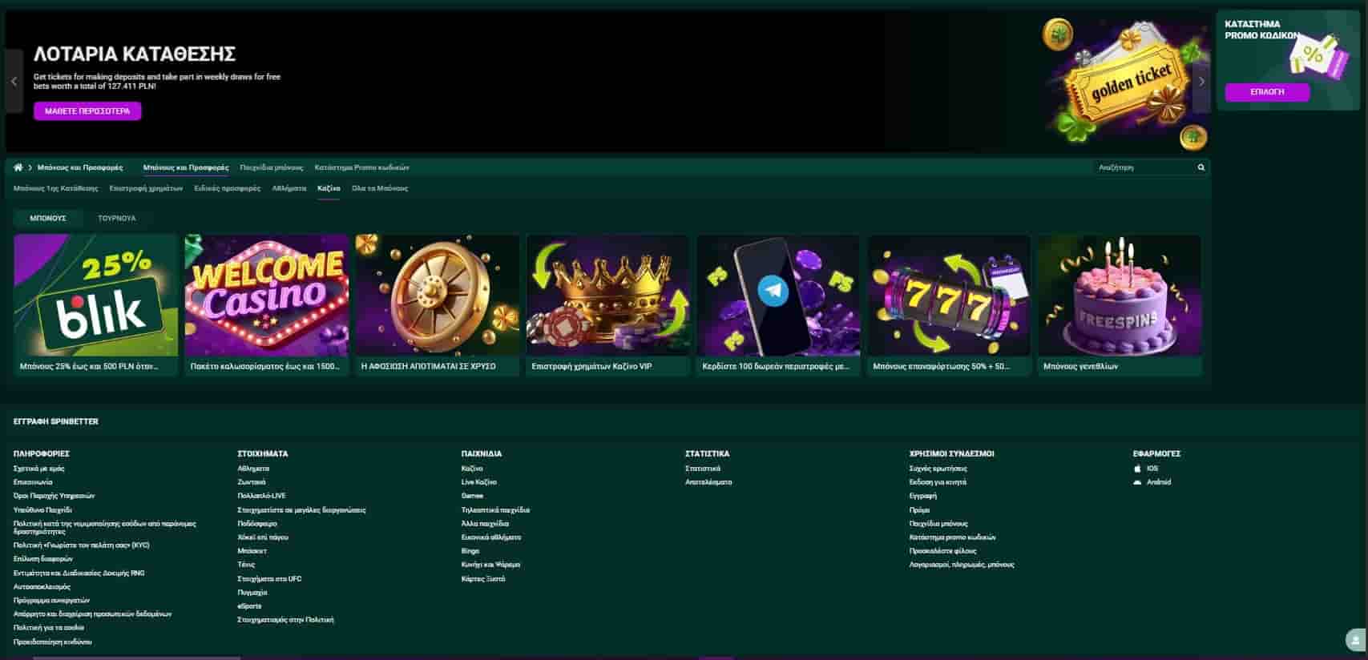
Task: Click the Αναζήτηση search field
Action: click(1144, 167)
